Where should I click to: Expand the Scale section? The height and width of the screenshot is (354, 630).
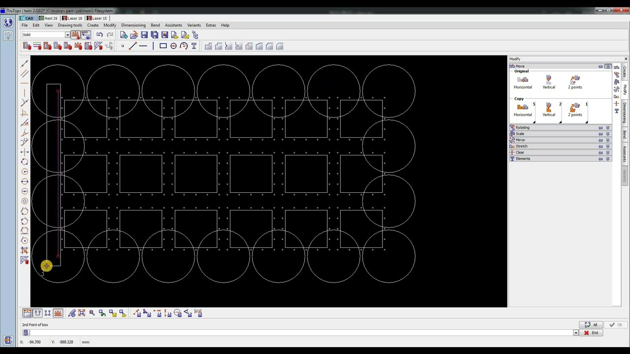608,134
